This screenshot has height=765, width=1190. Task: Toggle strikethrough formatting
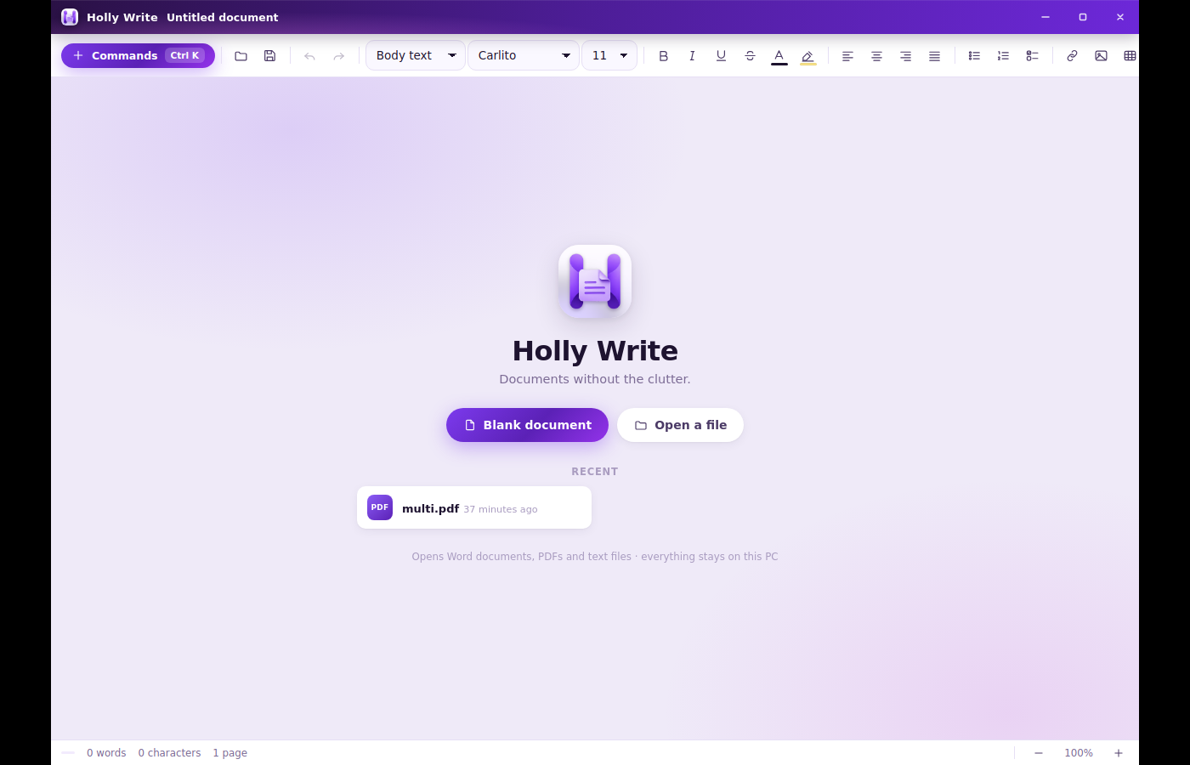point(750,56)
